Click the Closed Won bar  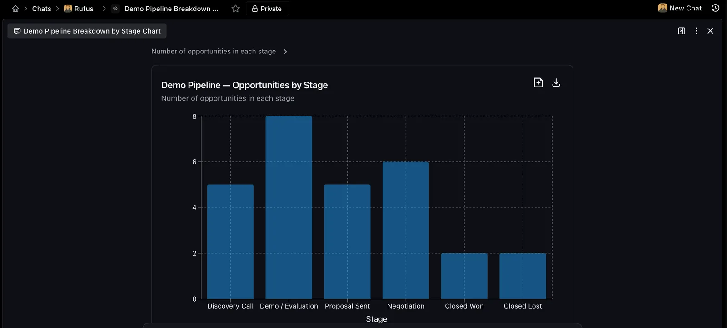click(464, 276)
